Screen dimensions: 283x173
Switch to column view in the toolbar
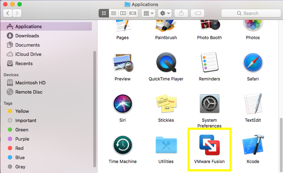[123, 13]
